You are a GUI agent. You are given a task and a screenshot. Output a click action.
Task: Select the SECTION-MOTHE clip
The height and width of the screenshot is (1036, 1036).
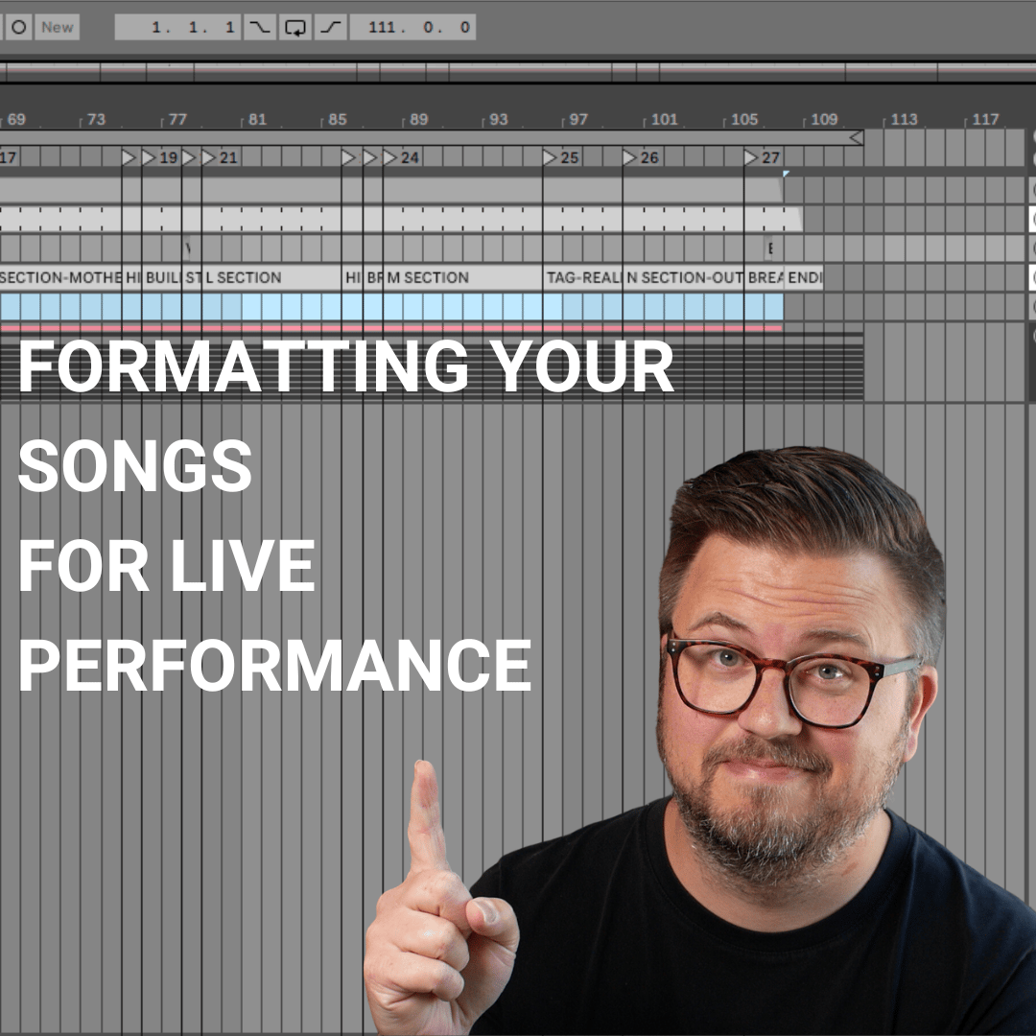coord(60,277)
